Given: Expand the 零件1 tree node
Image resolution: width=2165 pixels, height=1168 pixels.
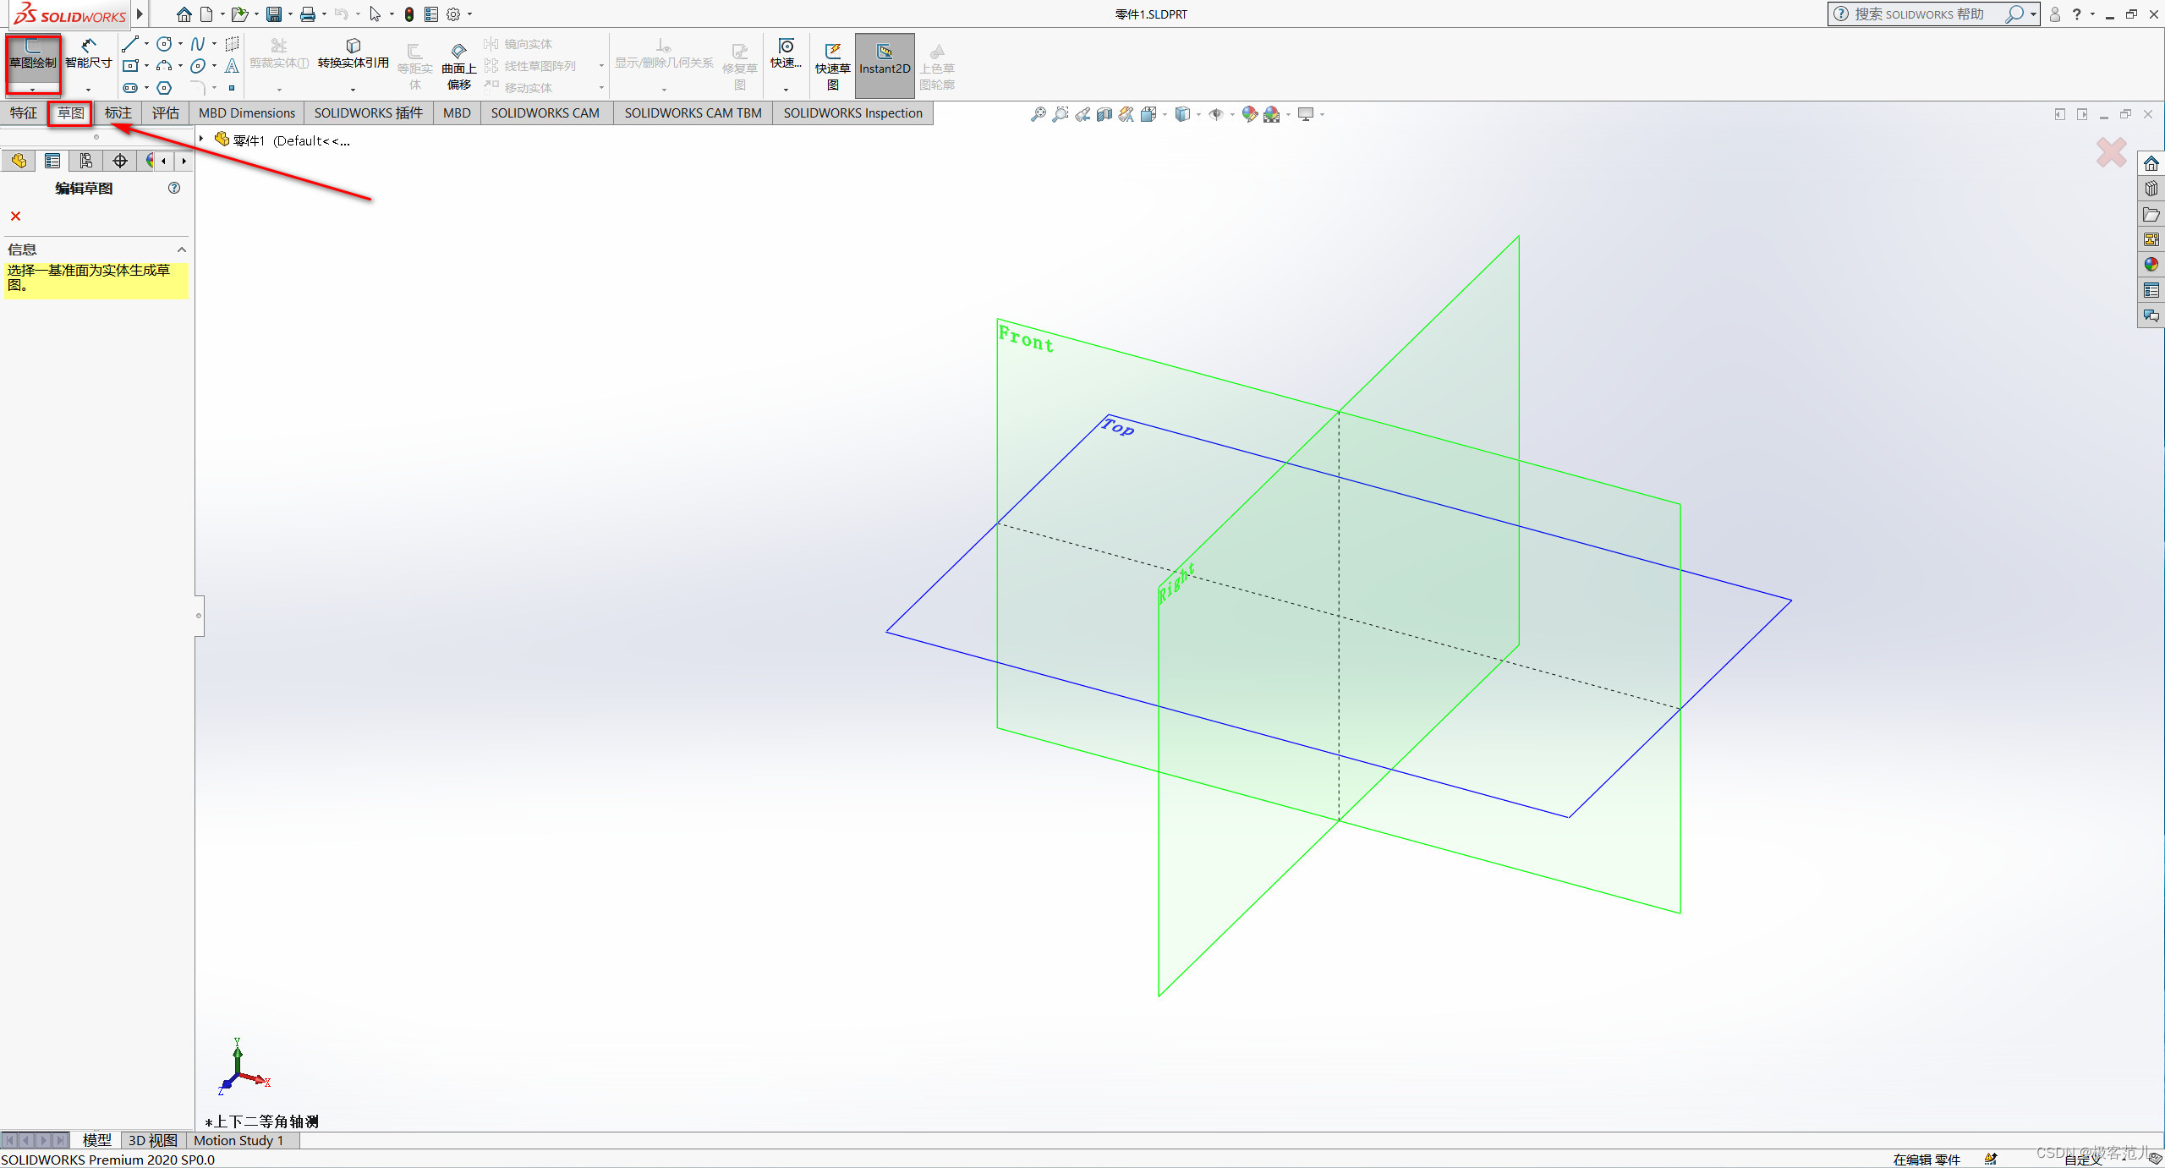Looking at the screenshot, I should [x=201, y=139].
